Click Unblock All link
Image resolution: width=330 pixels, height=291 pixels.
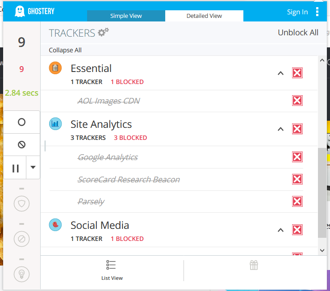pyautogui.click(x=298, y=33)
